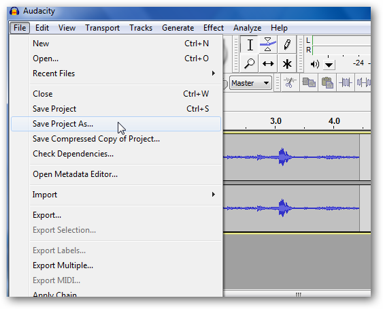
Task: Open the Analyze menu
Action: coord(247,28)
